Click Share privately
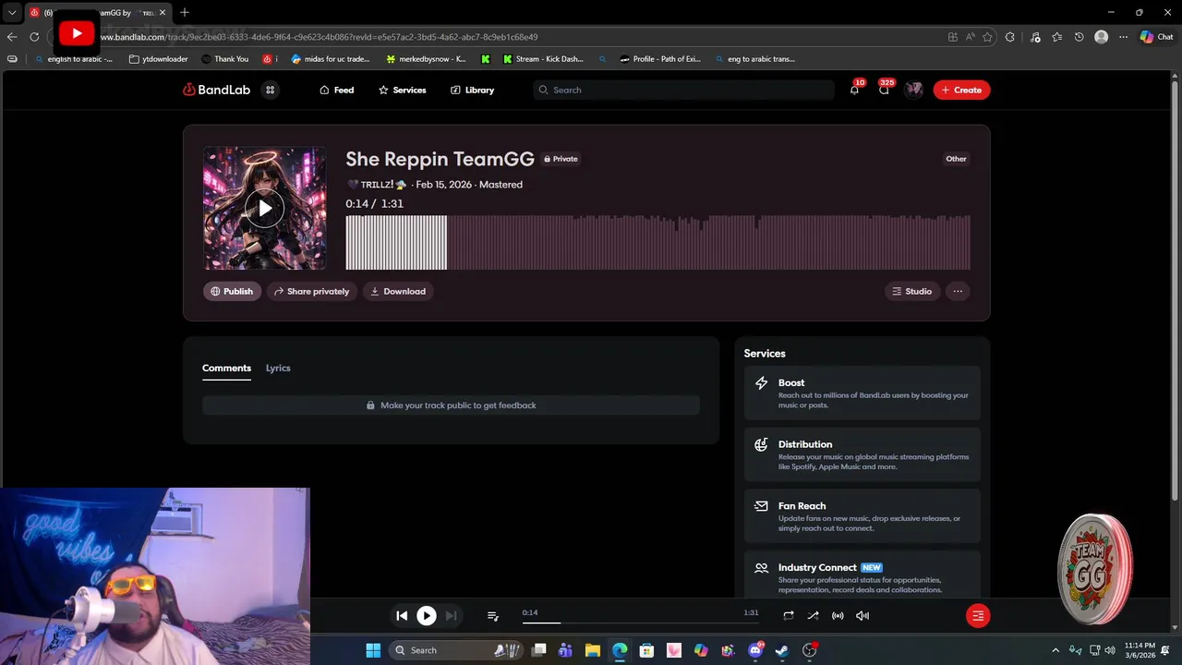 point(312,291)
